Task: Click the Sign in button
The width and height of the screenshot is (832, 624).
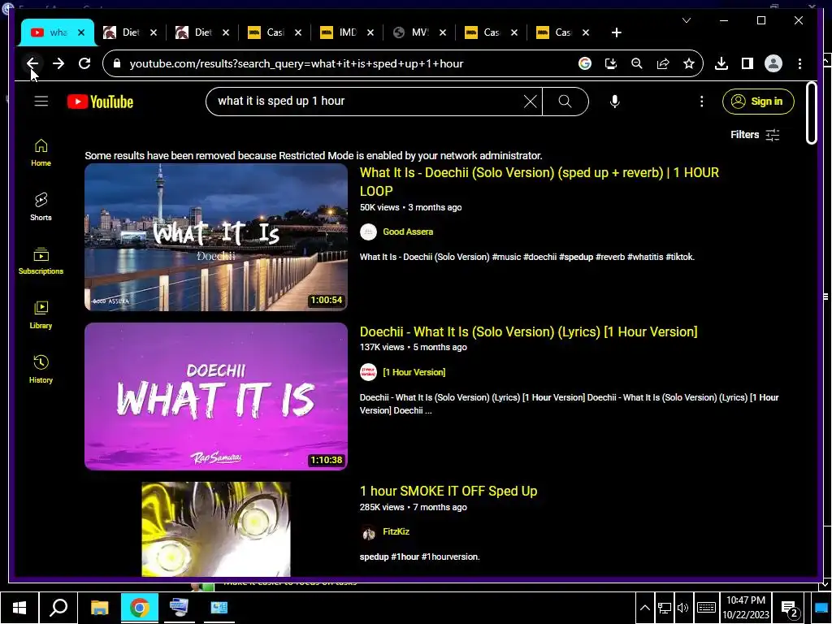Action: point(758,102)
